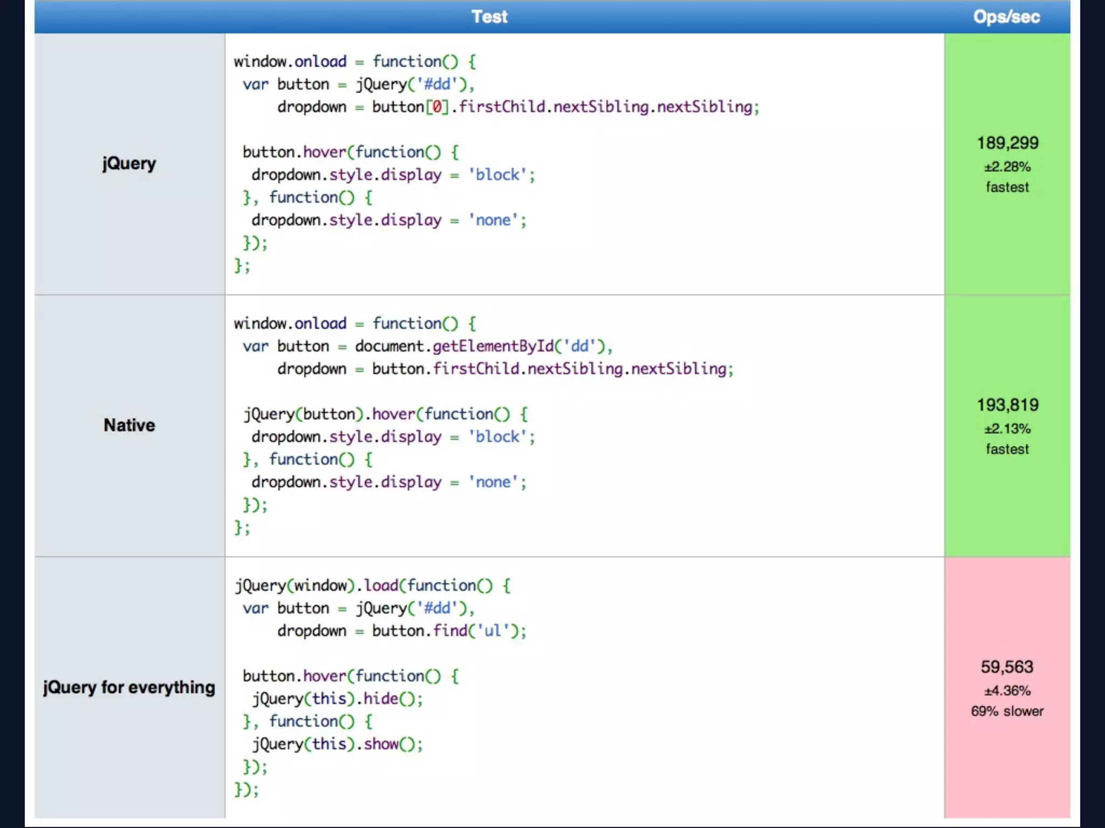The image size is (1105, 828).
Task: Click the 193,819 ops/sec value
Action: [x=1007, y=405]
